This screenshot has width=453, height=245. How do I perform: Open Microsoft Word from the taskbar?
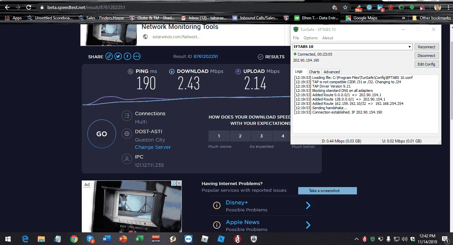[106, 239]
